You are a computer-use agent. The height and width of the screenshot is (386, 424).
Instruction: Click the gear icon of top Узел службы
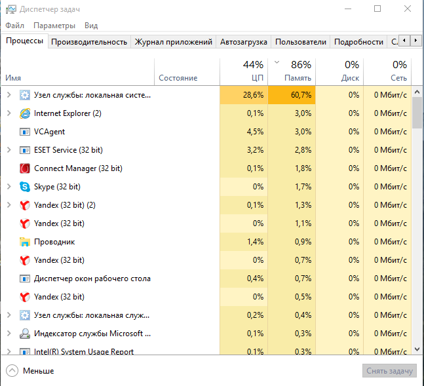[x=25, y=95]
